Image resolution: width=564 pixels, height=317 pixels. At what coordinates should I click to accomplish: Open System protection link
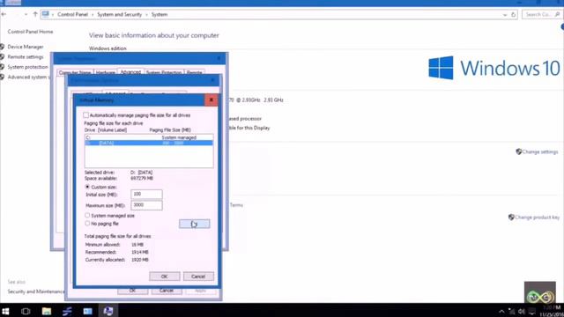pos(27,67)
